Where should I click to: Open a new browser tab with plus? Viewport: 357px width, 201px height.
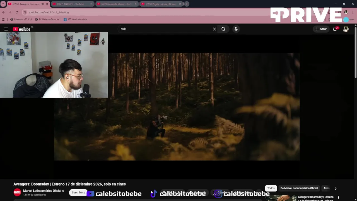(x=187, y=4)
